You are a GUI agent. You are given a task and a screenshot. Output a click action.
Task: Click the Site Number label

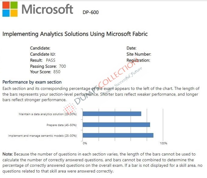pos(139,54)
